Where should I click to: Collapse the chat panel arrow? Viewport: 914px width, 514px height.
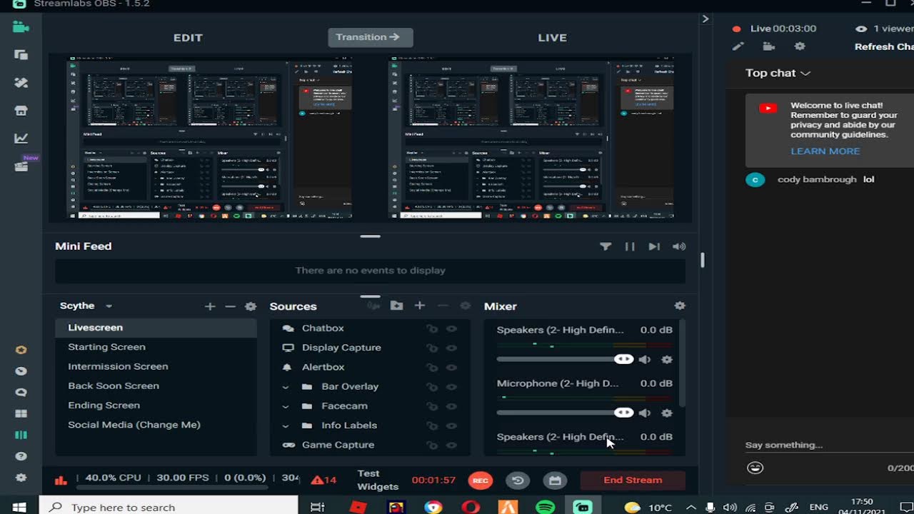click(x=705, y=19)
